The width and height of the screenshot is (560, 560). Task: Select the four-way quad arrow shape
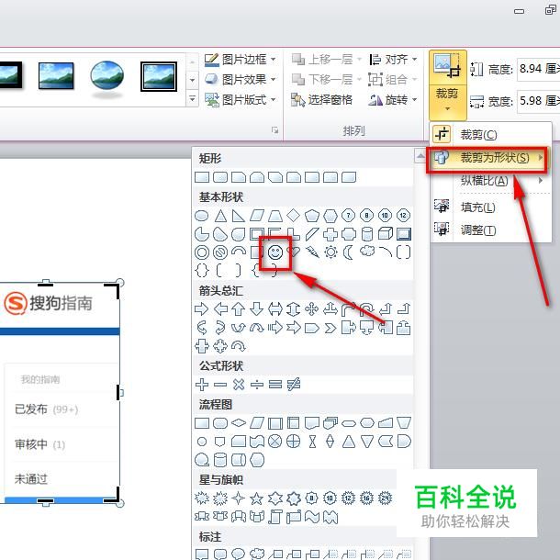pos(312,309)
